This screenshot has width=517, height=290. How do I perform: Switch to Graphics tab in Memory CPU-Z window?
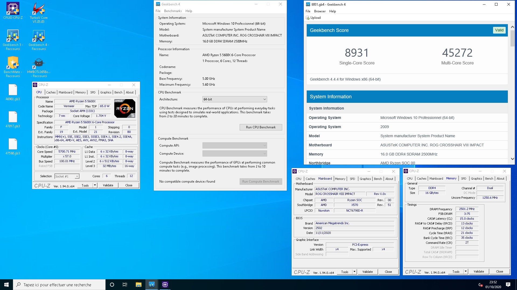pos(476,179)
